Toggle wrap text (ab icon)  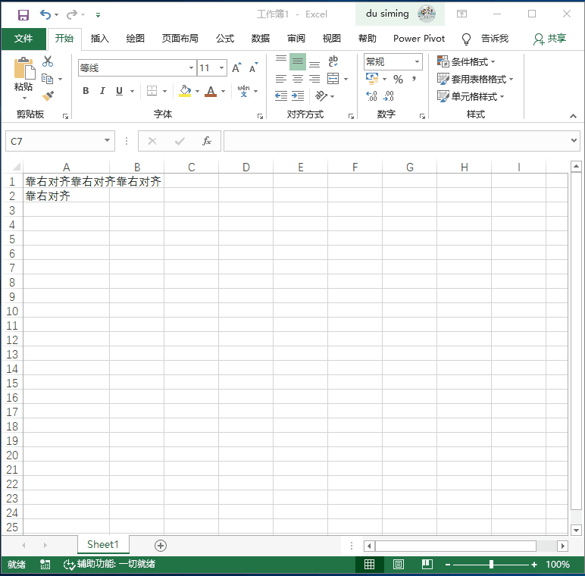pyautogui.click(x=333, y=61)
